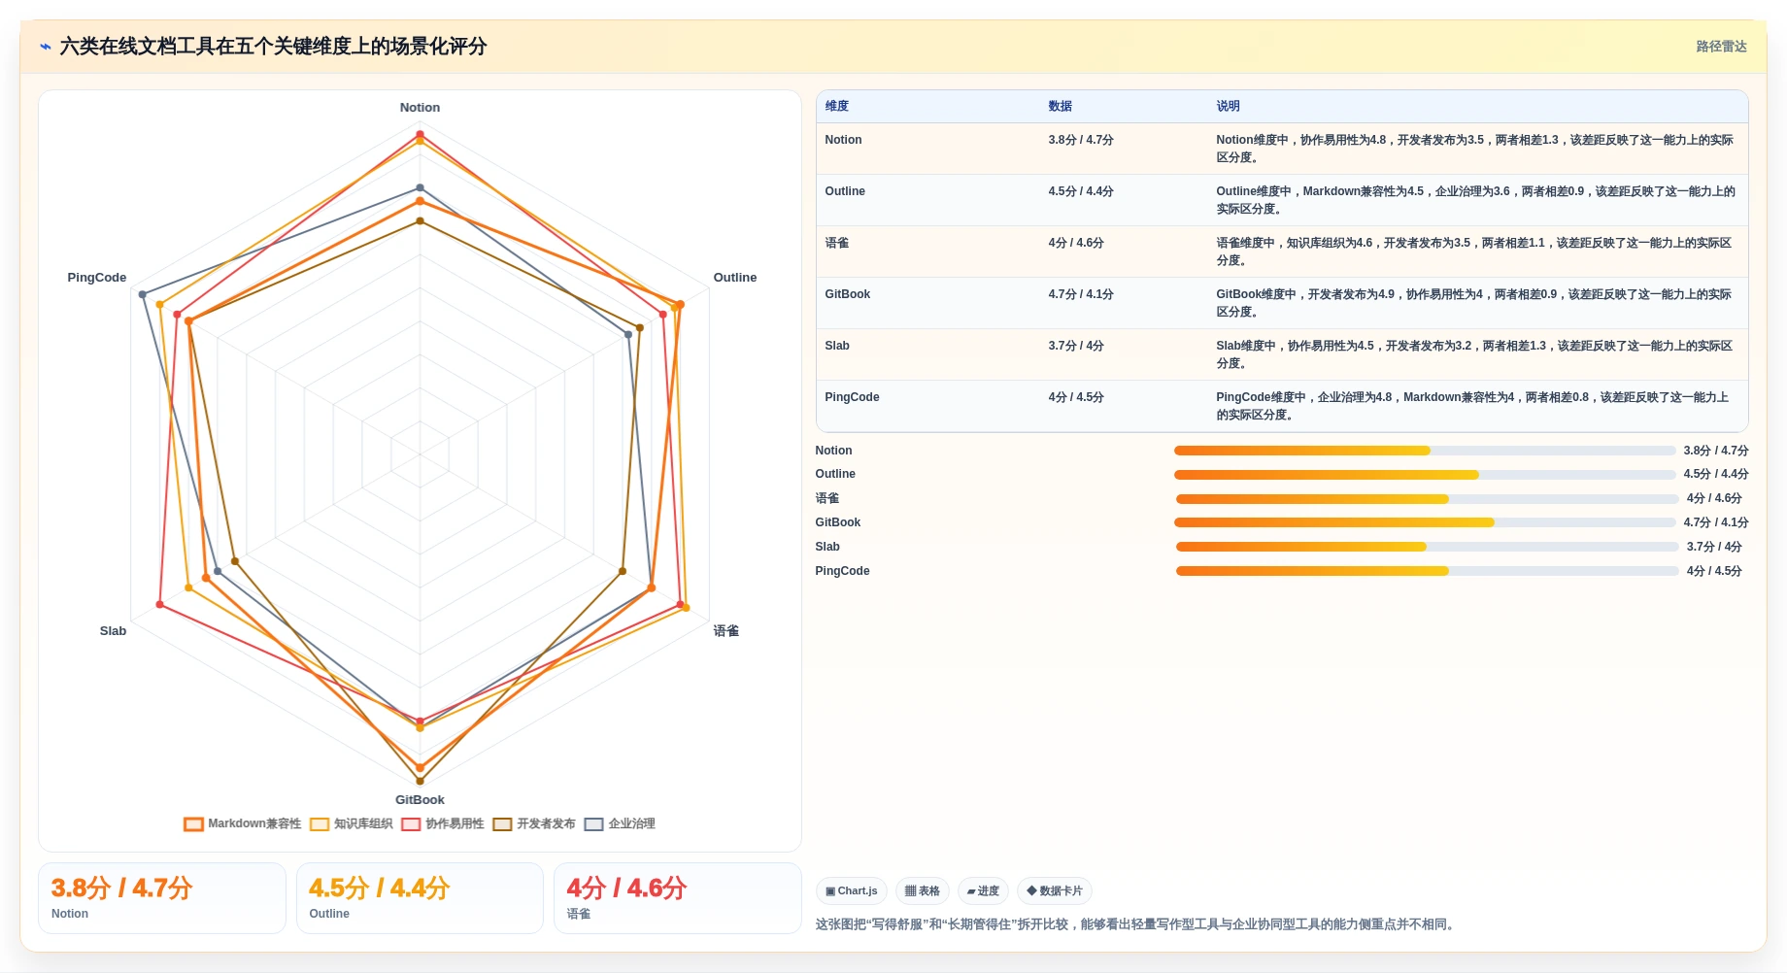Select the Notion row in the table
This screenshot has width=1787, height=973.
tap(1282, 149)
